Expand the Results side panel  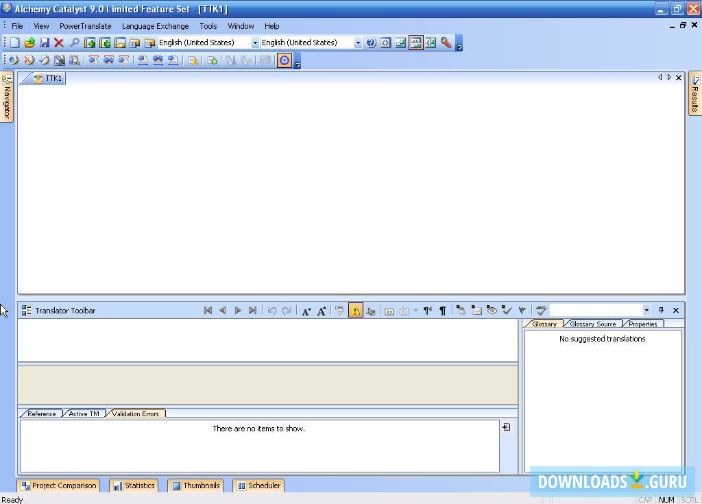[695, 93]
